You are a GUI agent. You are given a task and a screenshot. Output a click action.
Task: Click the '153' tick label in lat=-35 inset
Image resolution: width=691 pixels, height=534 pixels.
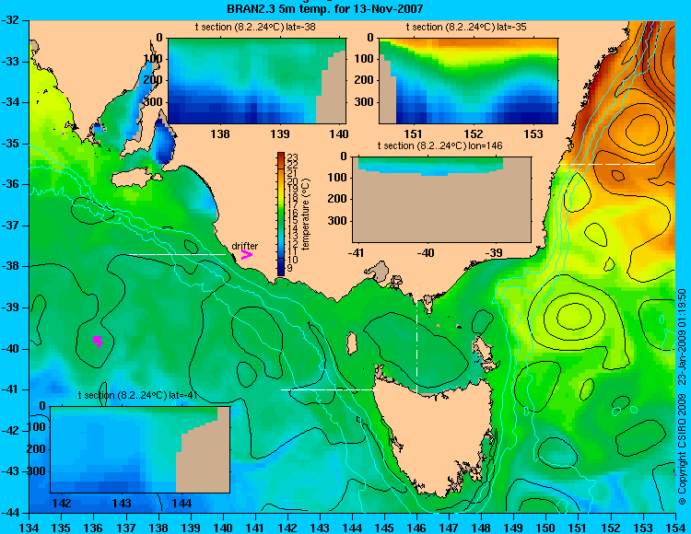tap(533, 133)
